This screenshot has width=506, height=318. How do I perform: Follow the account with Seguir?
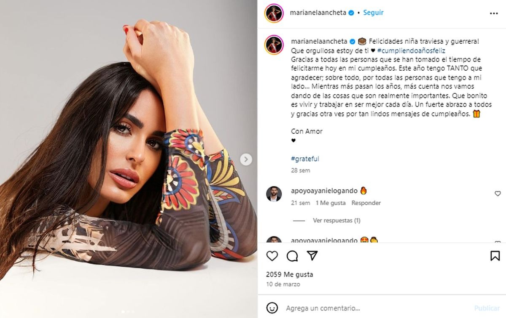click(x=373, y=13)
